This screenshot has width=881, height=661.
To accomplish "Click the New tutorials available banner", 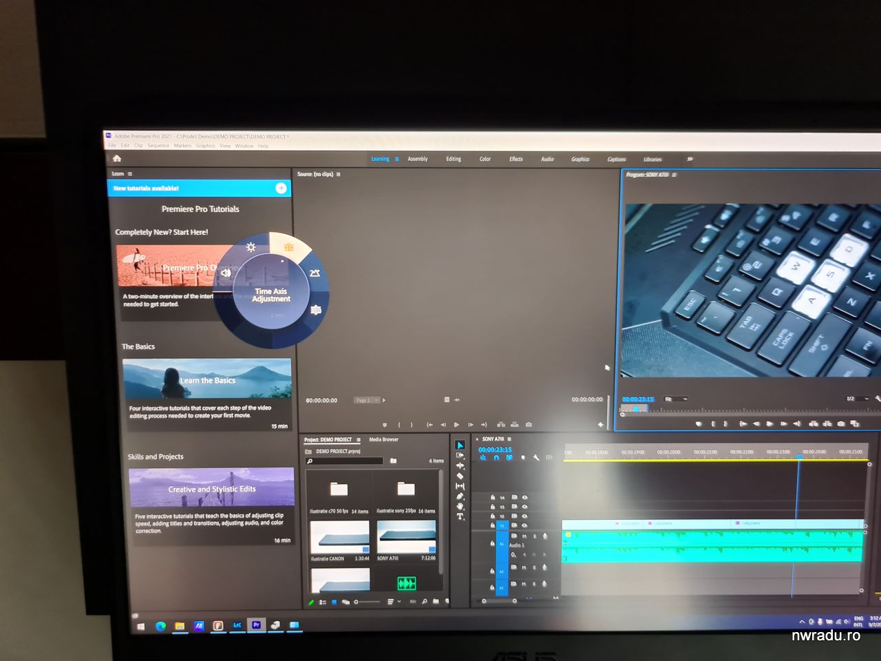I will pyautogui.click(x=199, y=188).
